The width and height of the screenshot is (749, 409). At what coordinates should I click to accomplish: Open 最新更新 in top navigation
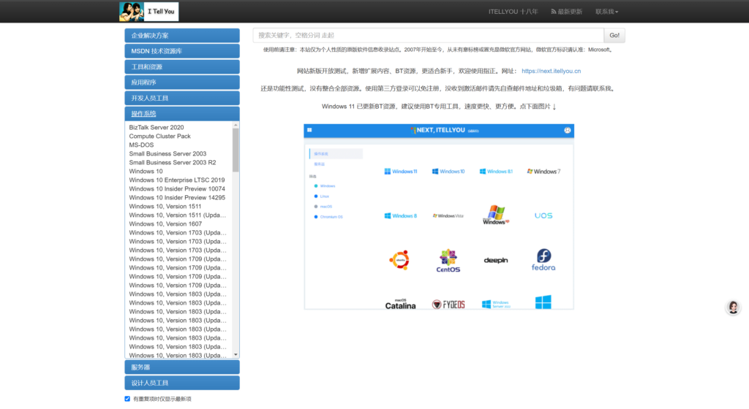point(567,12)
